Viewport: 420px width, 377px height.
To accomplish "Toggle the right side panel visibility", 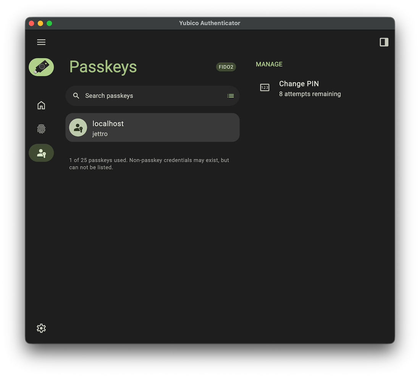I will [x=384, y=42].
